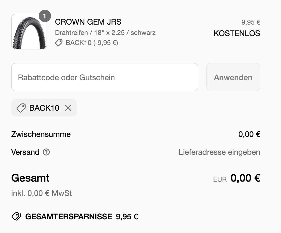This screenshot has height=233, width=281.
Task: Click the Drahtreifen variant description text
Action: click(105, 33)
